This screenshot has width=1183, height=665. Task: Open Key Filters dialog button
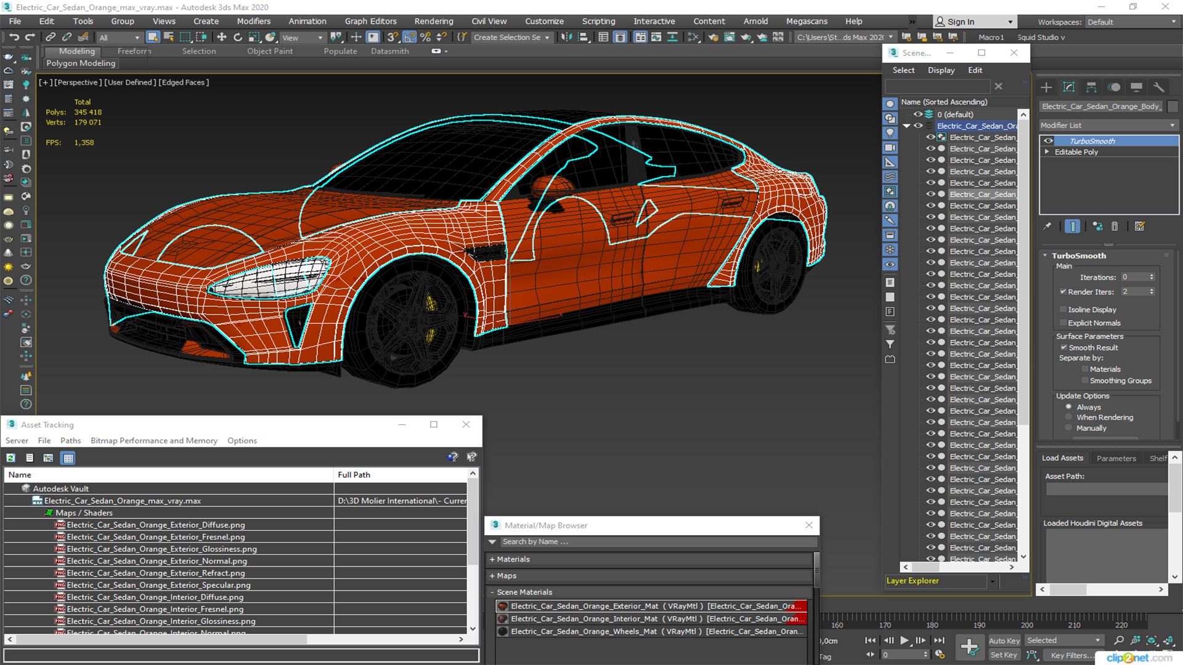pos(1073,655)
